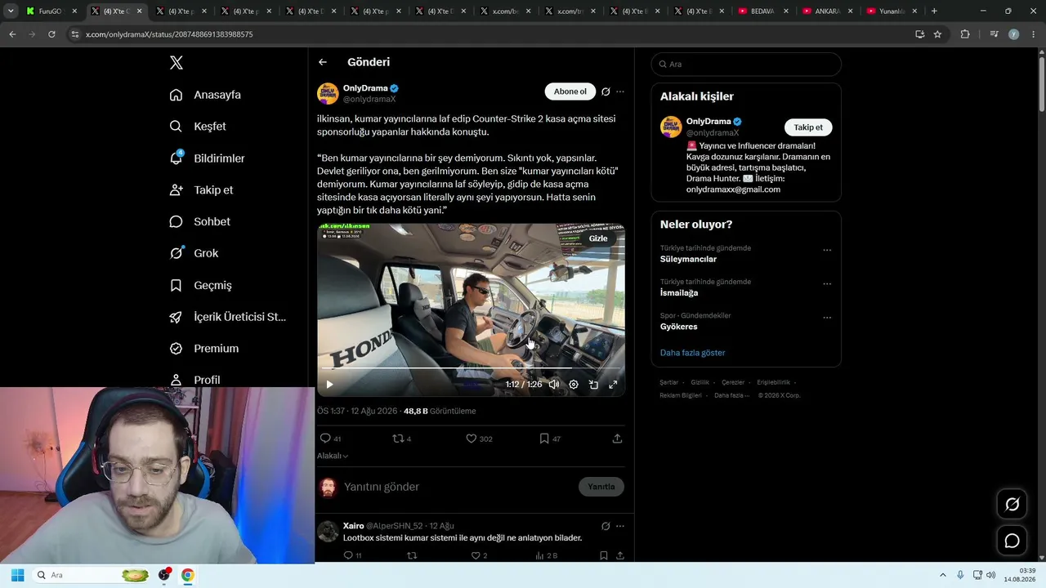
Task: Enter fullscreen video mode
Action: click(613, 385)
